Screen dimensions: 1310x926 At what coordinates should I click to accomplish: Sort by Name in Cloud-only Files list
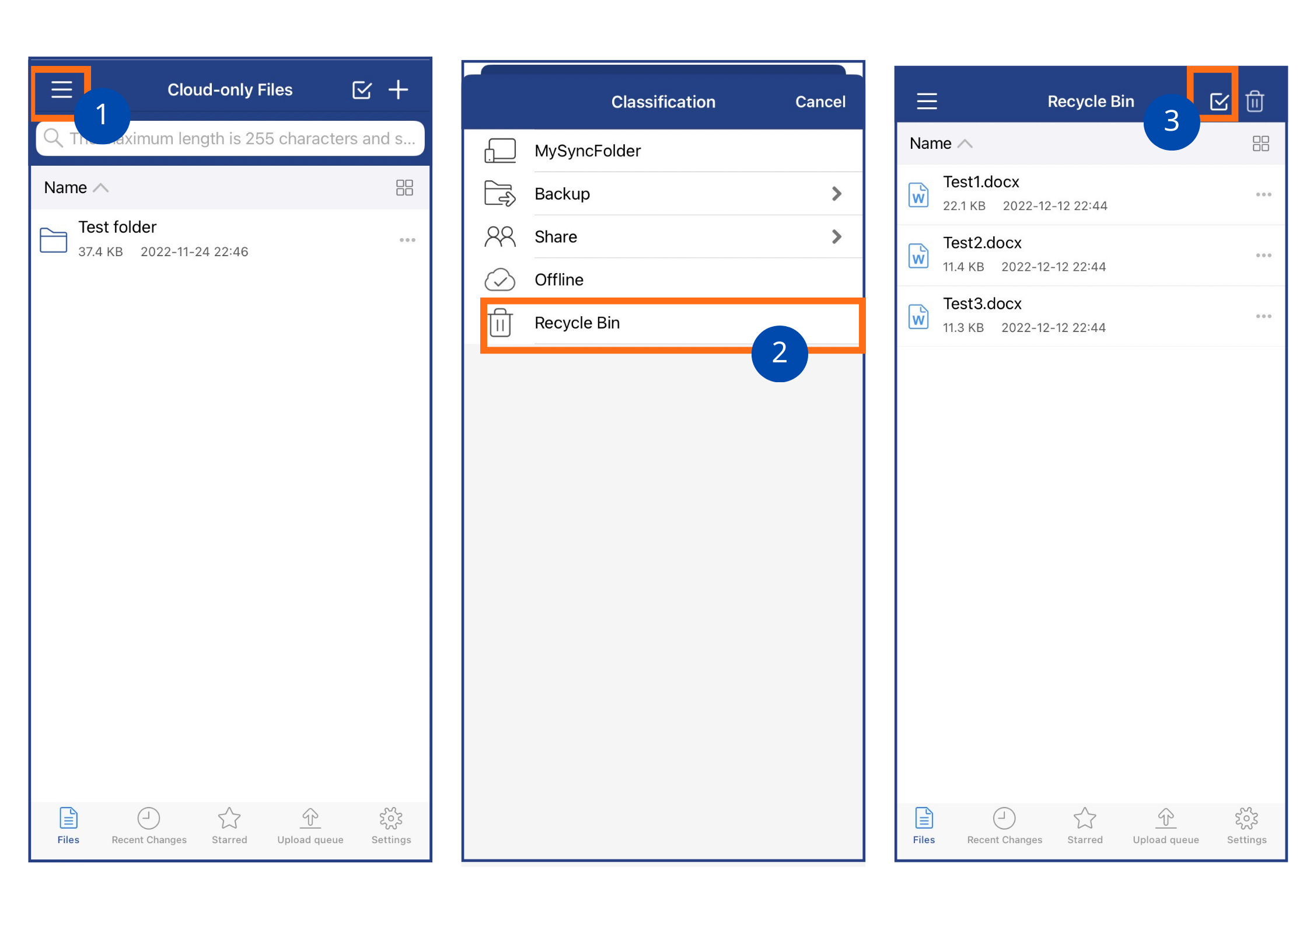[x=76, y=188]
